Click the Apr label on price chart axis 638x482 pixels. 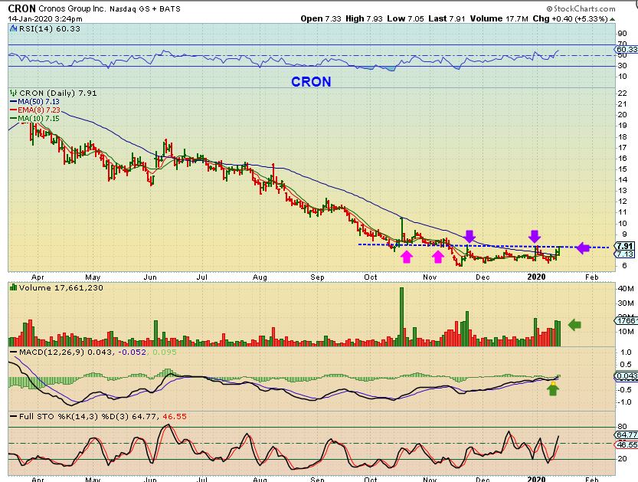[38, 277]
